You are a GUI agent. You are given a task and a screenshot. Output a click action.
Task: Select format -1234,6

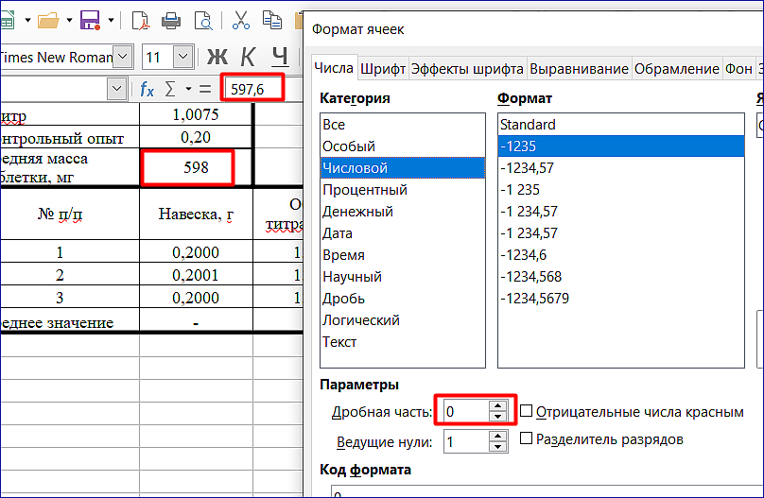tap(620, 254)
